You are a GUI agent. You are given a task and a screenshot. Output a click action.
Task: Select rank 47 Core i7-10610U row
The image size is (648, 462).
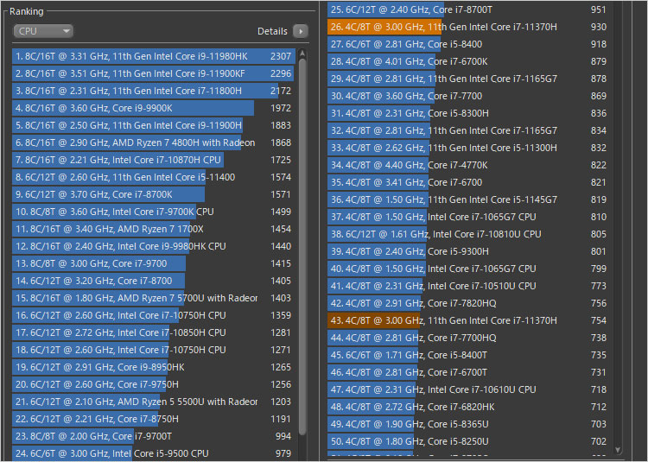(x=469, y=389)
